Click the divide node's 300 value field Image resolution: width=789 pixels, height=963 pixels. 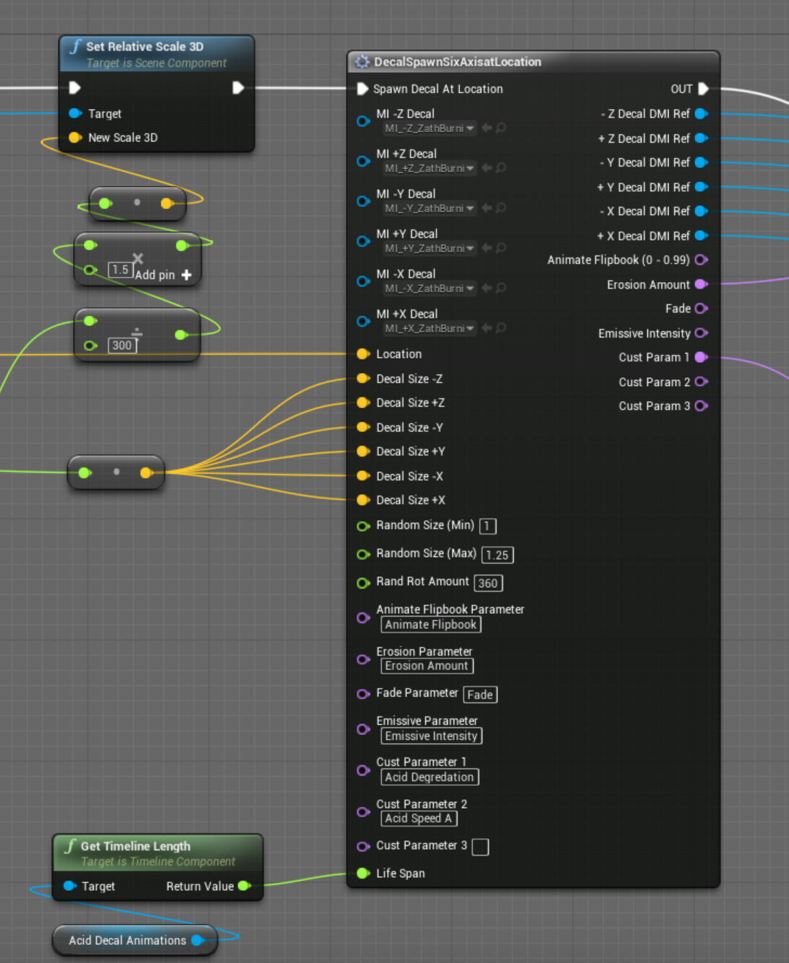click(x=122, y=346)
